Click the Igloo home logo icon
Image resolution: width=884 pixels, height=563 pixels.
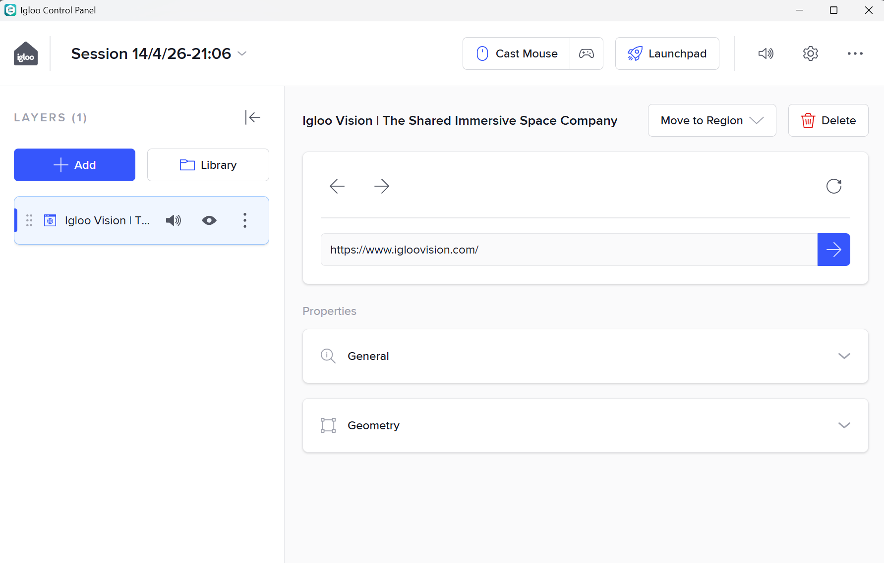point(26,54)
